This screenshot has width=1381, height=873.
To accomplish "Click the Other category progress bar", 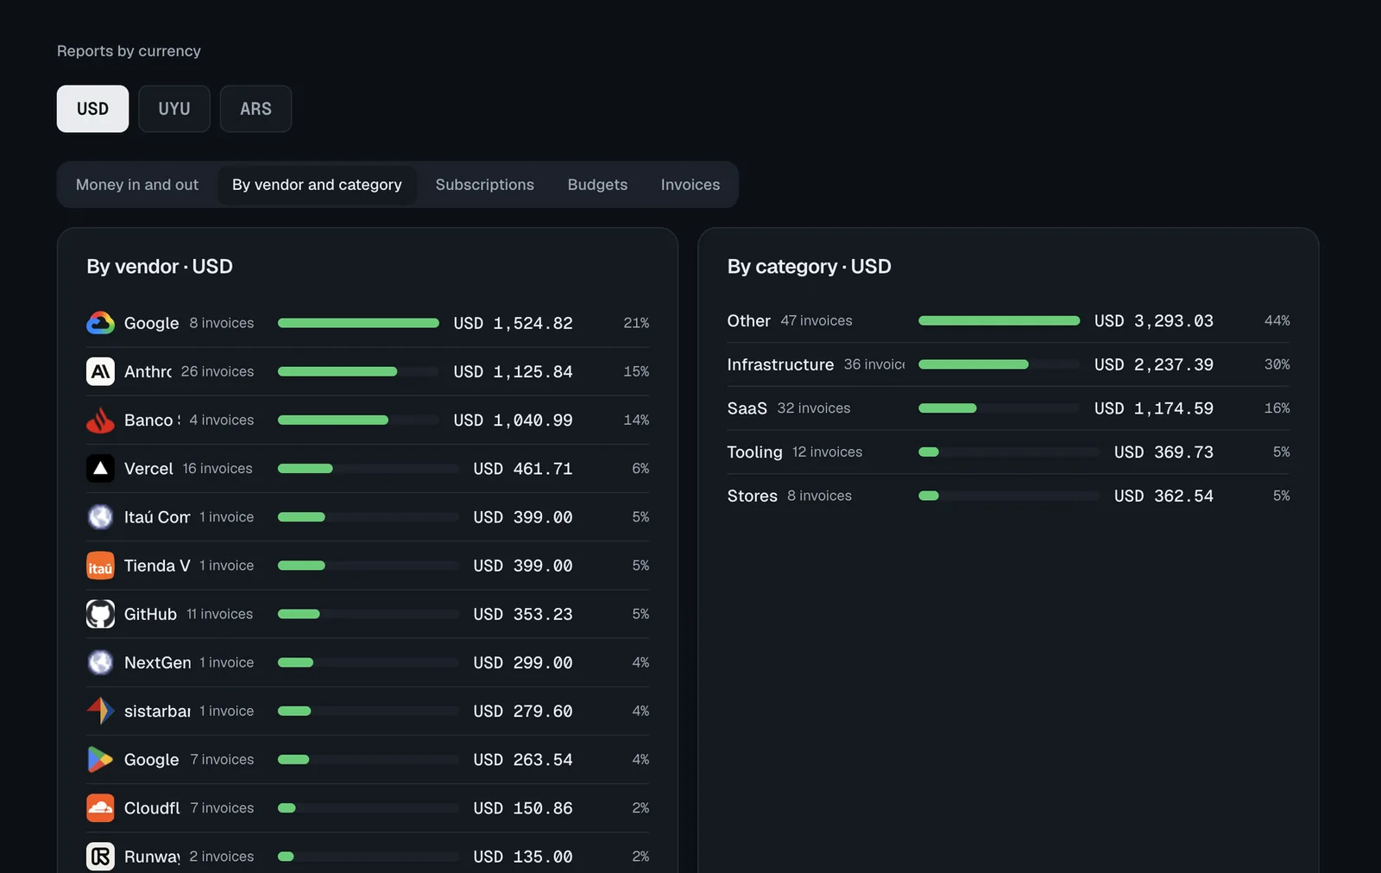I will pos(999,320).
